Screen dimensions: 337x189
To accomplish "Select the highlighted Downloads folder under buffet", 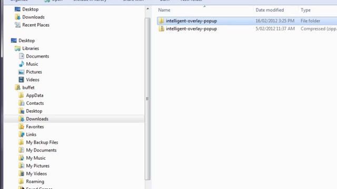I will coord(37,119).
